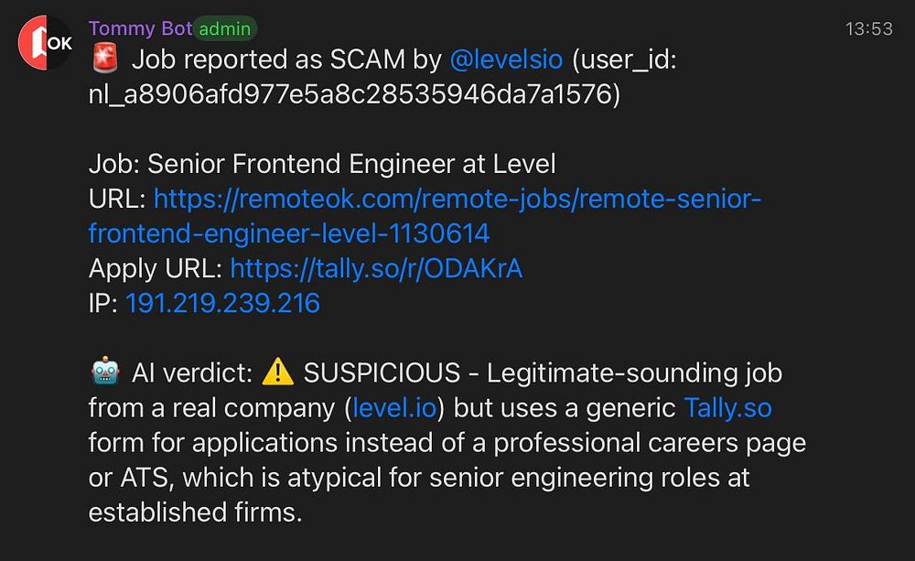915x561 pixels.
Task: Open the Tally.so link in AI verdict
Action: [x=727, y=407]
